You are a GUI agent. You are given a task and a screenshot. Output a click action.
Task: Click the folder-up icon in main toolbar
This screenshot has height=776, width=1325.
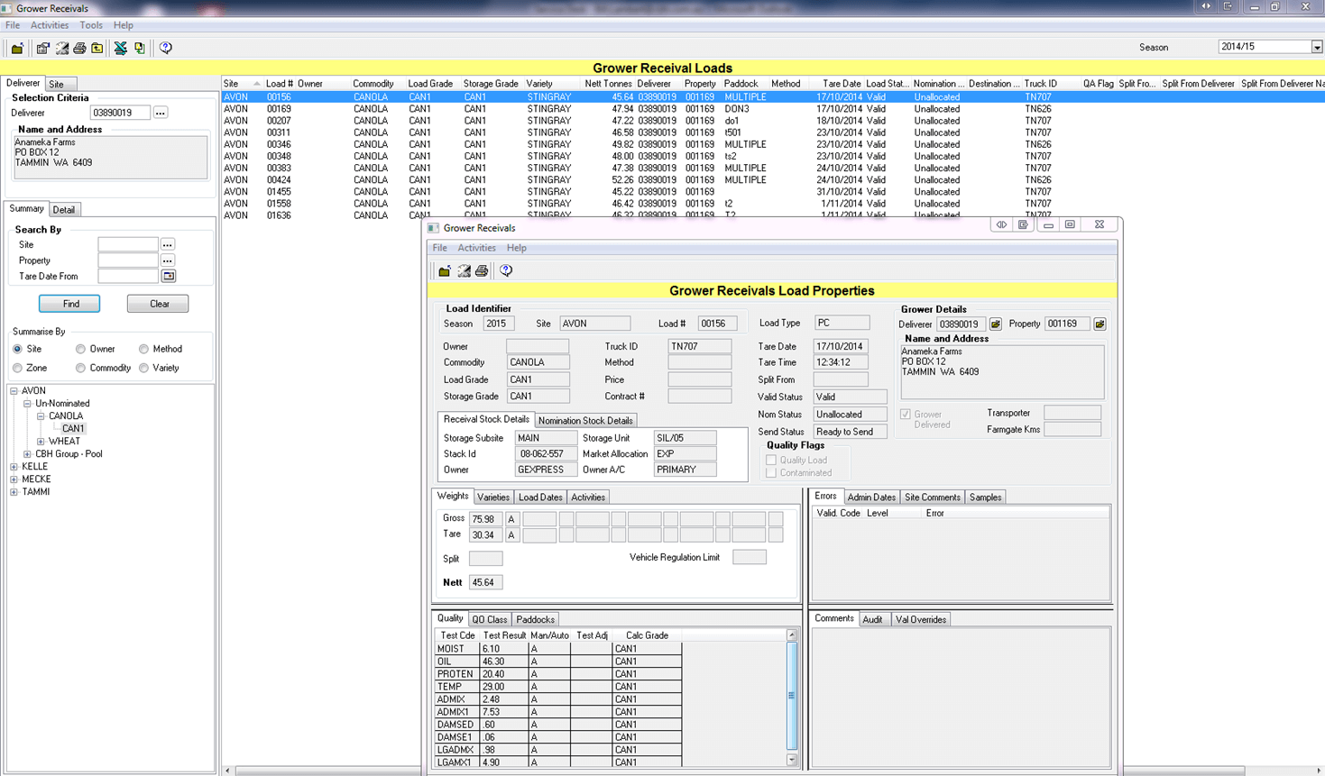click(97, 48)
